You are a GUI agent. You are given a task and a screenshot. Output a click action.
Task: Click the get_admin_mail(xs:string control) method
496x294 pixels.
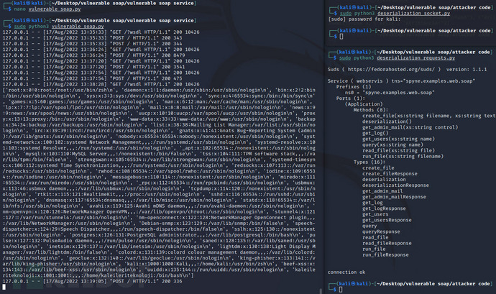[x=410, y=127]
